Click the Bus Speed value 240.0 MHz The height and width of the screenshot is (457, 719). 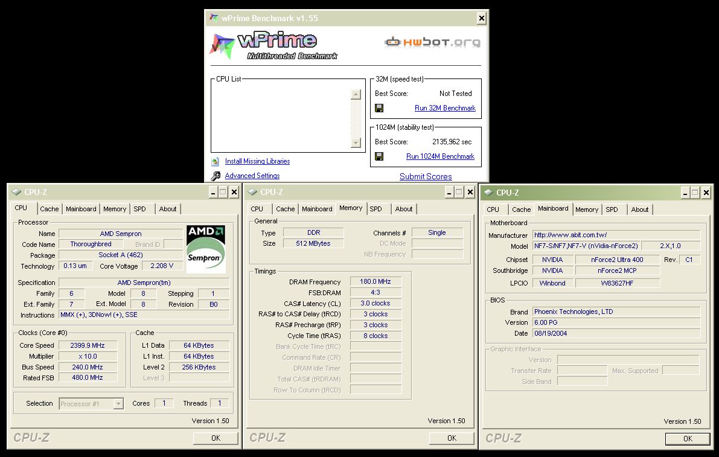coord(88,367)
